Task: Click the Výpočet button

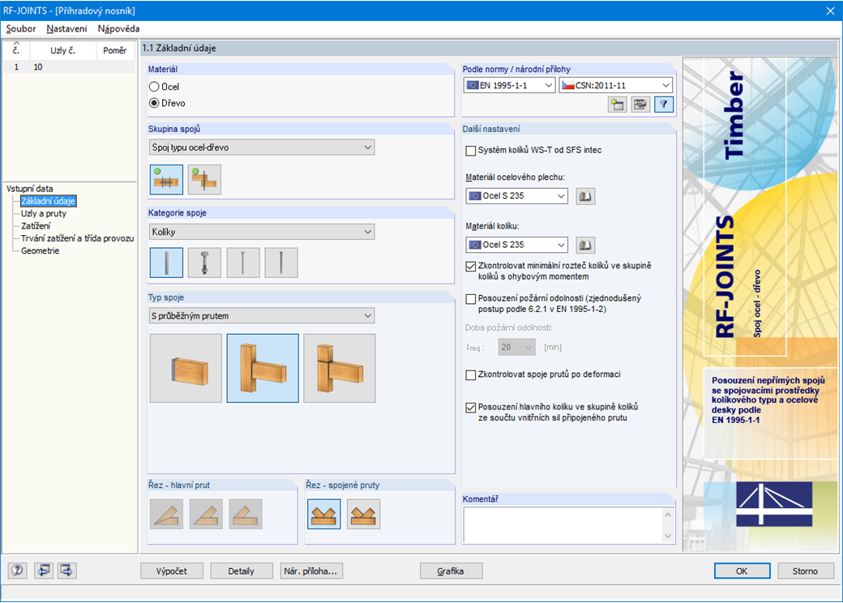Action: pos(172,571)
